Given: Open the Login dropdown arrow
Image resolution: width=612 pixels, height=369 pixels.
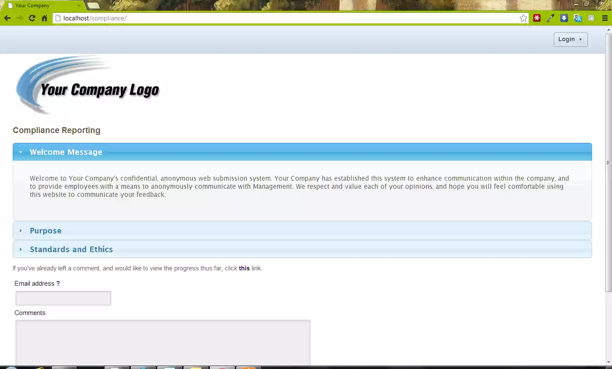Looking at the screenshot, I should pos(580,39).
